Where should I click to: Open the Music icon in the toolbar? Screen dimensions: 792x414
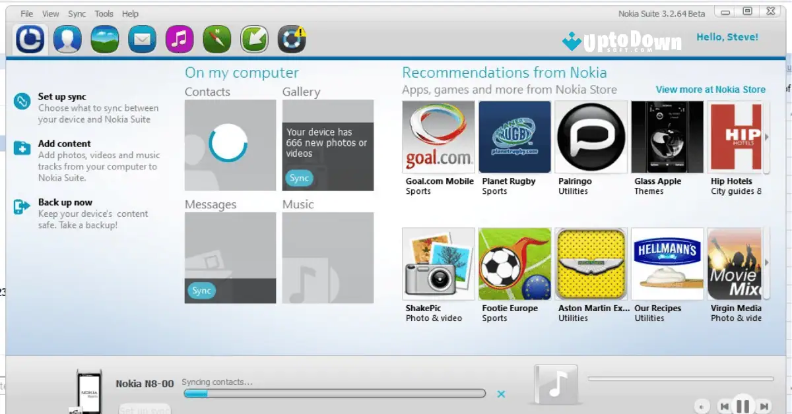pyautogui.click(x=180, y=39)
